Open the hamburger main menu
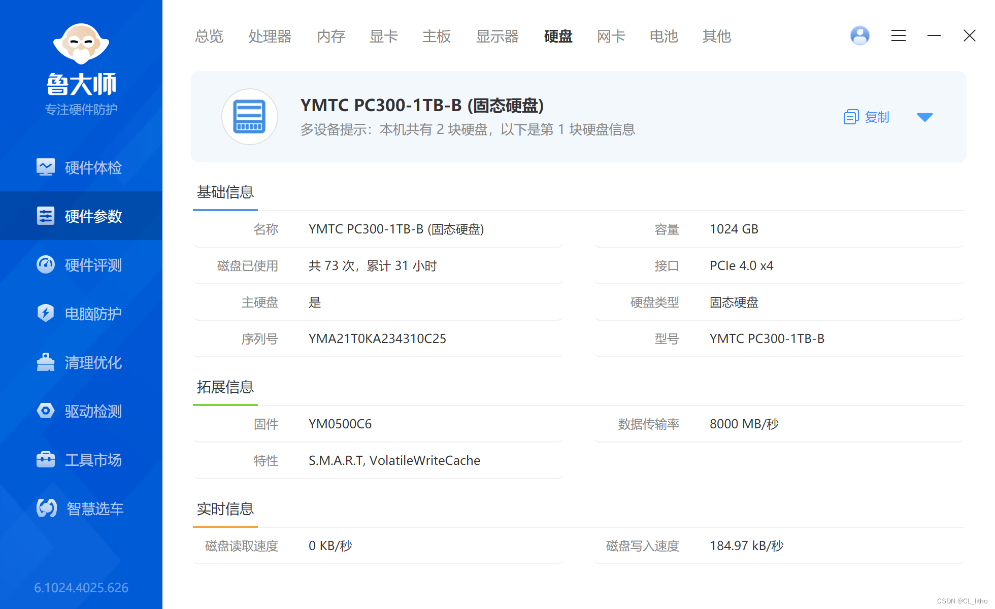The image size is (995, 609). click(x=898, y=36)
